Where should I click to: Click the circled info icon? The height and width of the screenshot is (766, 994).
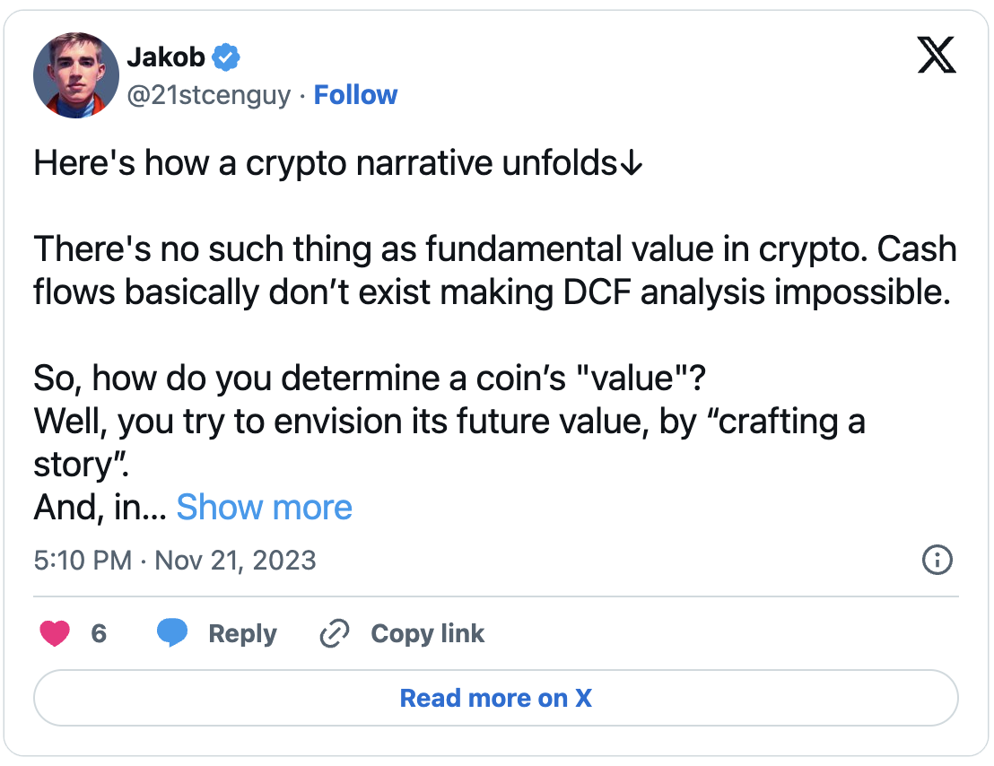pos(937,561)
